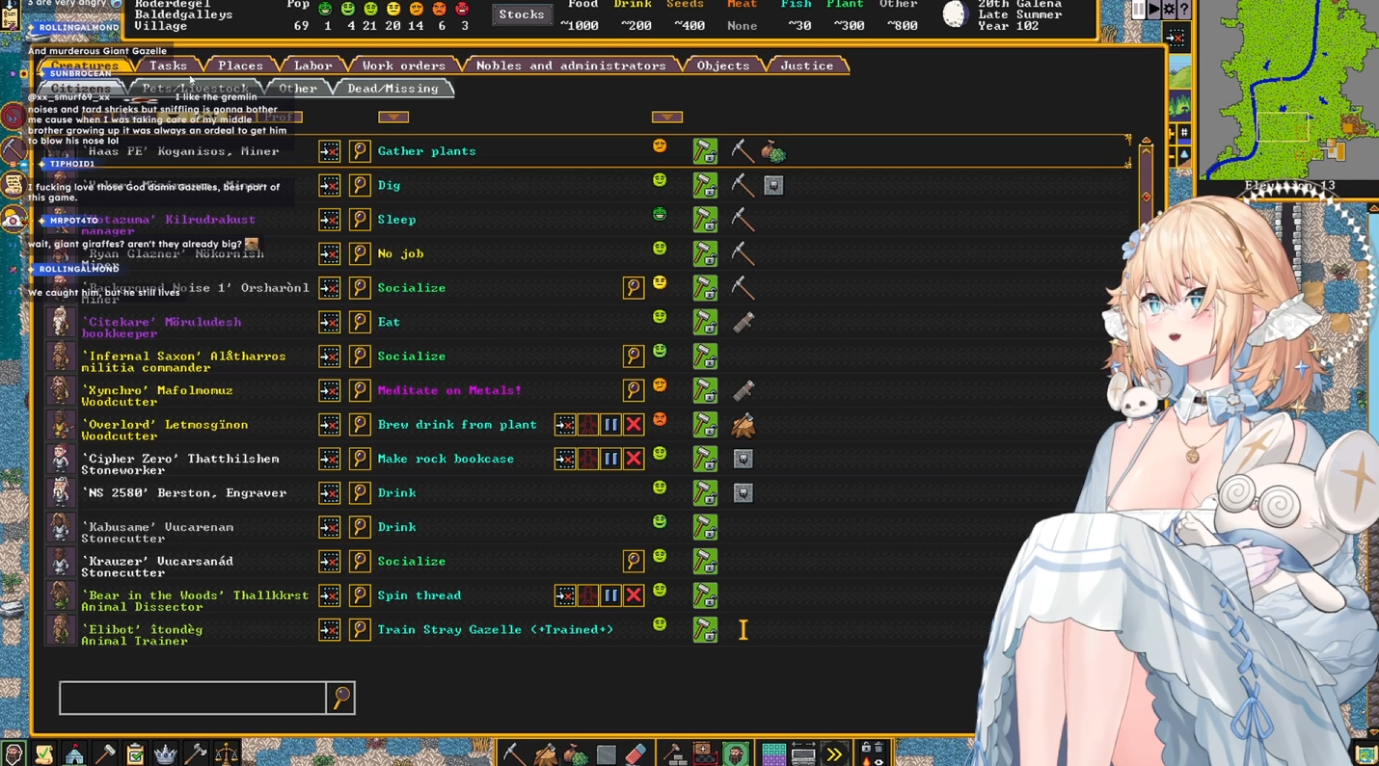Open Places tent icon in bottom-left bar
This screenshot has height=766, width=1379.
[x=74, y=753]
